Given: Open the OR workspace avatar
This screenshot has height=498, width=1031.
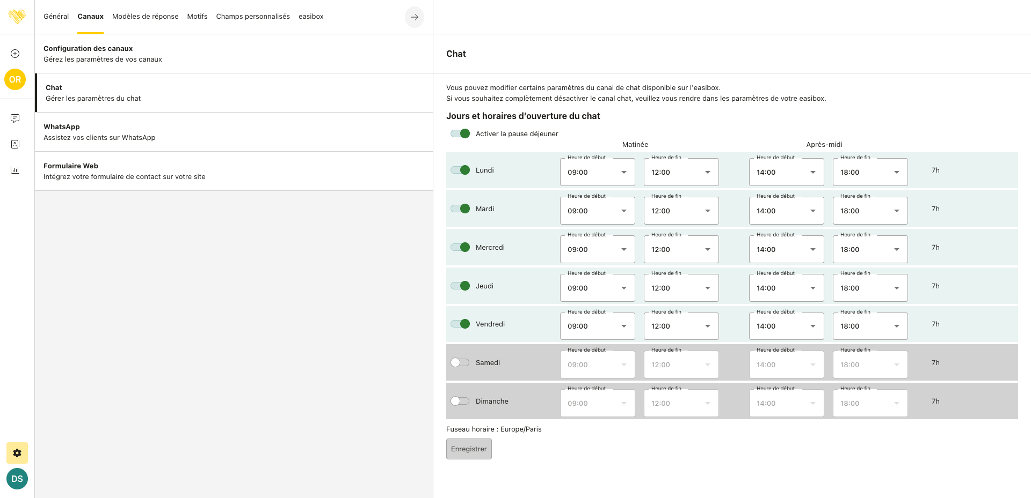Looking at the screenshot, I should pos(15,79).
